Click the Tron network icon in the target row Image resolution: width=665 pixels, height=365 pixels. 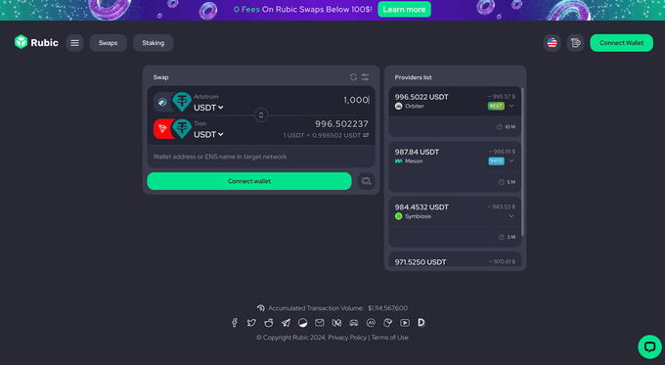pyautogui.click(x=162, y=128)
